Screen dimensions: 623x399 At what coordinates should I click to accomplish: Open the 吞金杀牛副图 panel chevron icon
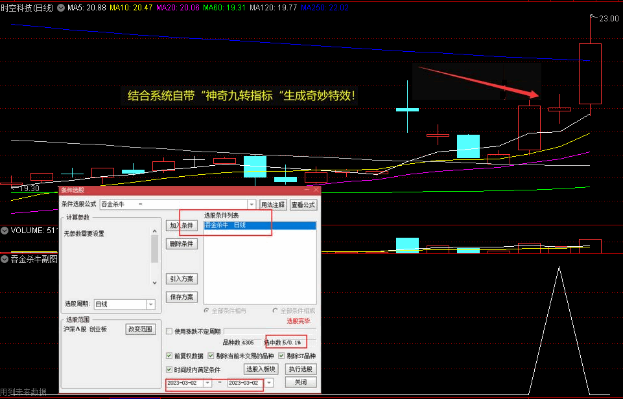tap(5, 259)
